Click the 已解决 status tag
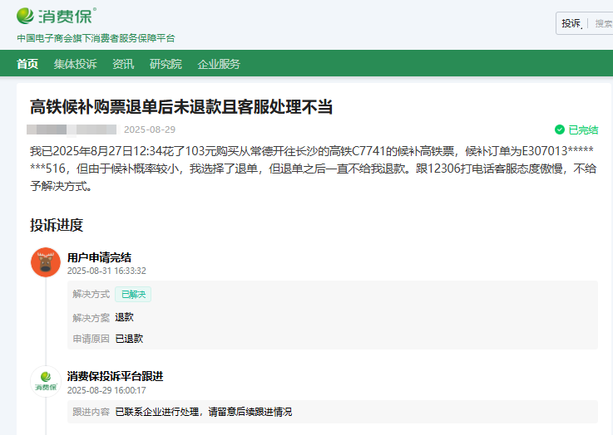Viewport: 613px width, 435px height. coord(133,294)
